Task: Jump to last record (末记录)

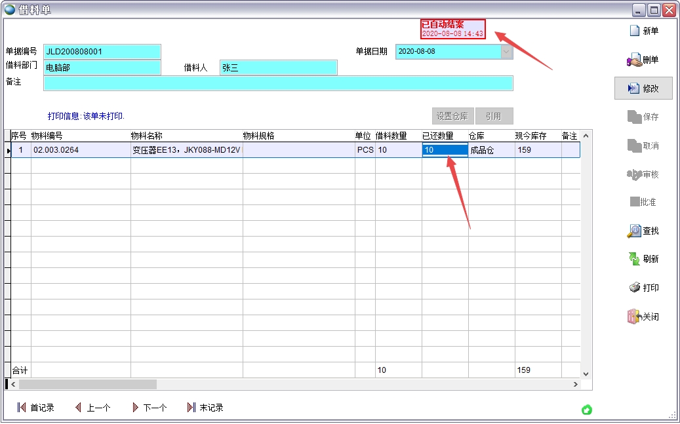Action: click(205, 408)
